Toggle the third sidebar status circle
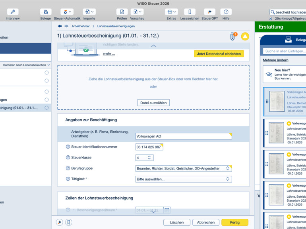This screenshot has width=306, height=229. point(46,92)
